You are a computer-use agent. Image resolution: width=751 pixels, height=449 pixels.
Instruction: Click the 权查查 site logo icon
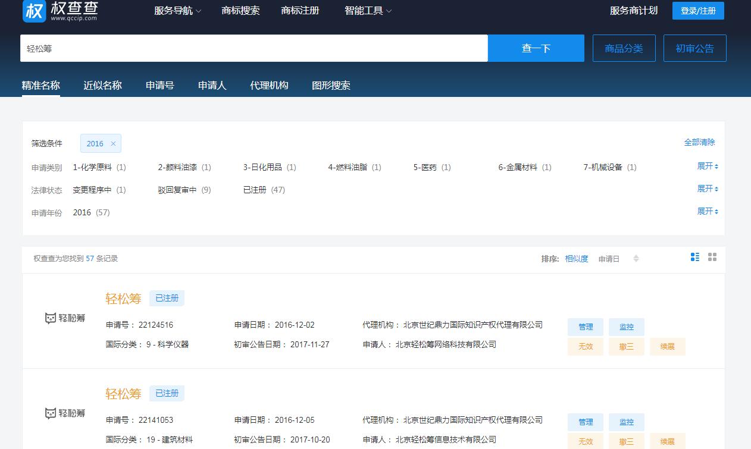click(34, 11)
